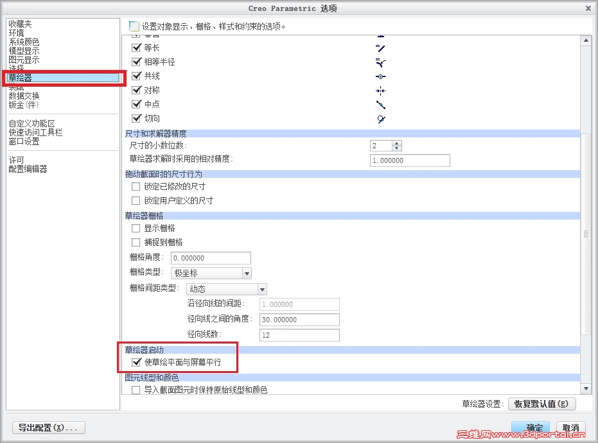Confirm with the 确定 button

tap(531, 428)
